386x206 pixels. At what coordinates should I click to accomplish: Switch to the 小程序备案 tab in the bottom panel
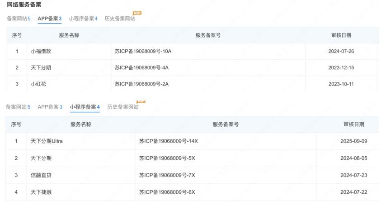point(85,107)
